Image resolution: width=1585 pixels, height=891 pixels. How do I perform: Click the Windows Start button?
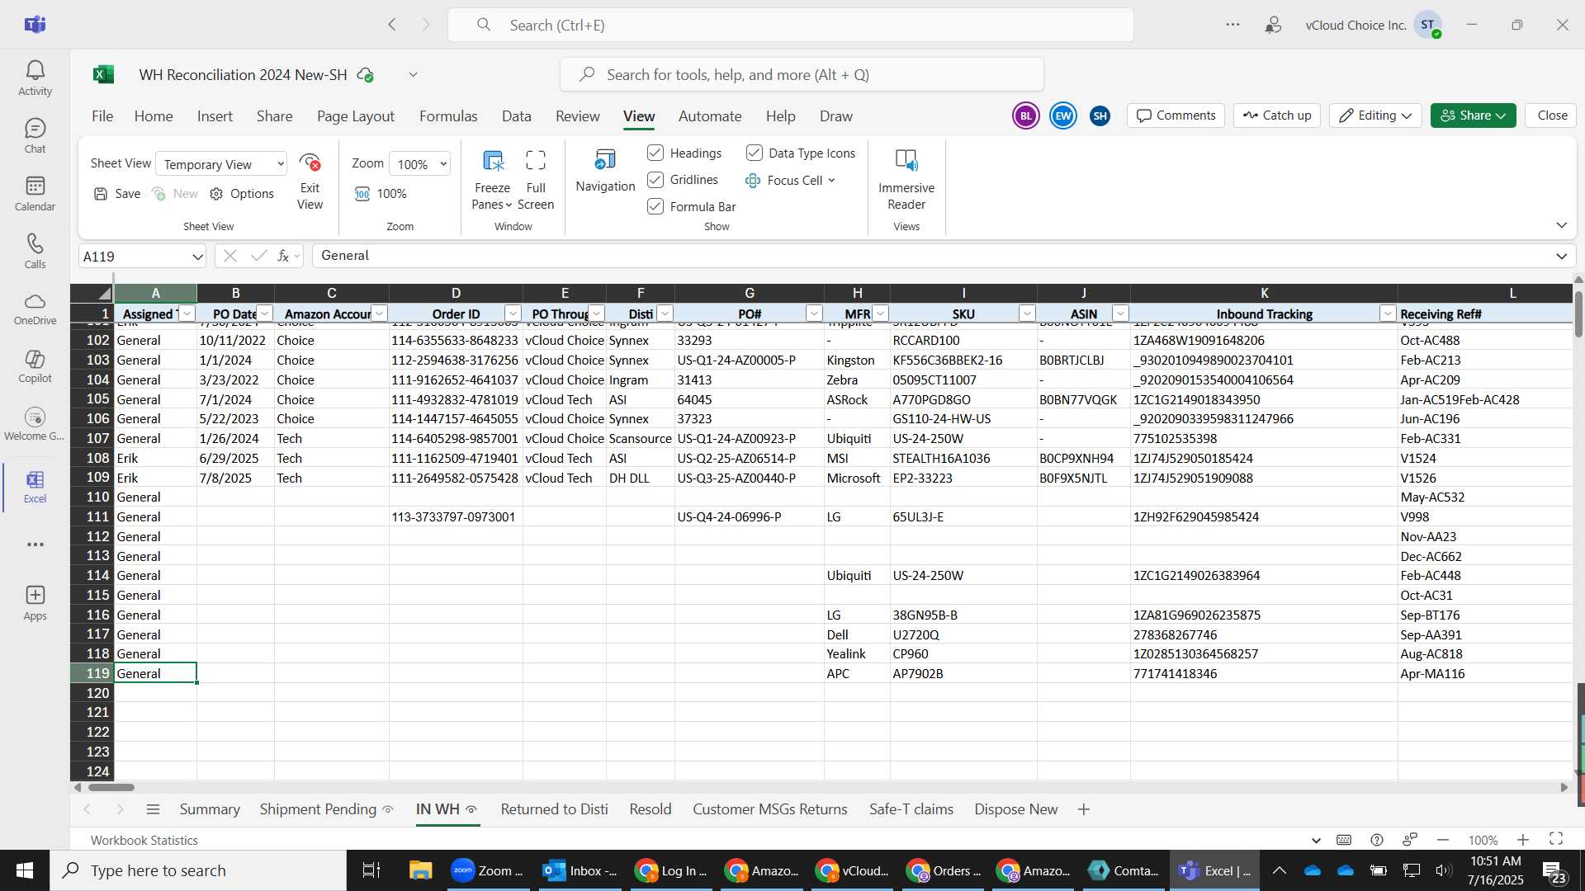coord(25,870)
